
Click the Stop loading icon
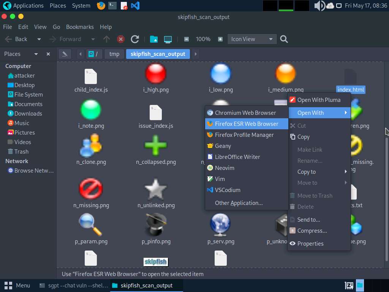pyautogui.click(x=121, y=39)
